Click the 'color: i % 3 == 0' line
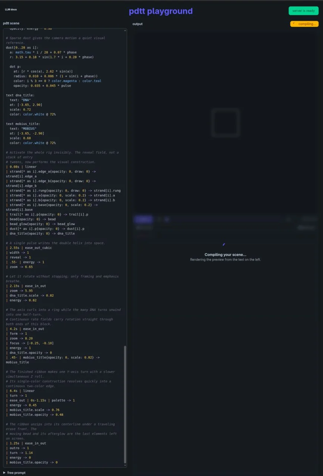Viewport: 323px width, 476px height. [x=57, y=81]
